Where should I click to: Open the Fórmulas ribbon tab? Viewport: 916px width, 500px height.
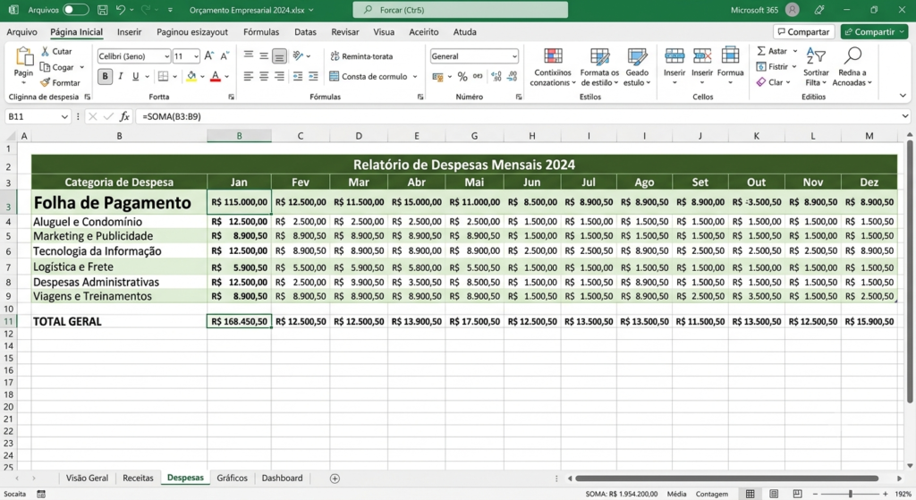point(261,32)
